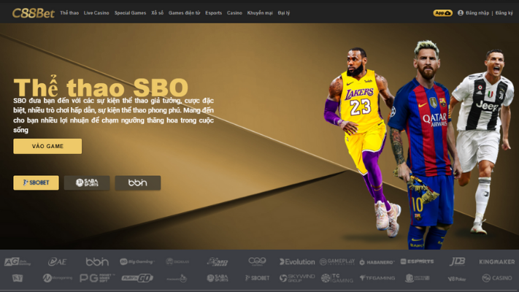The height and width of the screenshot is (292, 519).
Task: Click the Evolution logo
Action: [x=297, y=262]
